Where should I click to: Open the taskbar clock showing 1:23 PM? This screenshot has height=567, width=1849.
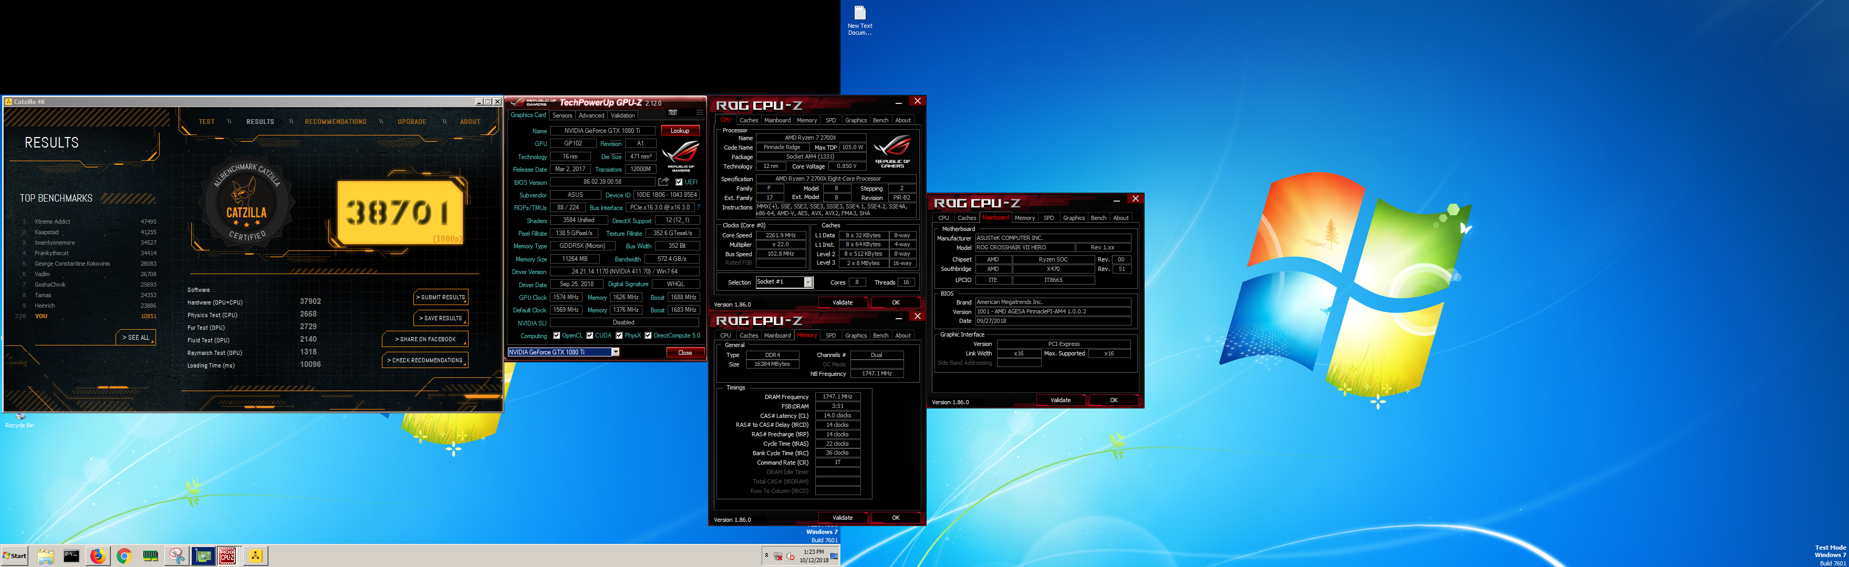tap(813, 555)
